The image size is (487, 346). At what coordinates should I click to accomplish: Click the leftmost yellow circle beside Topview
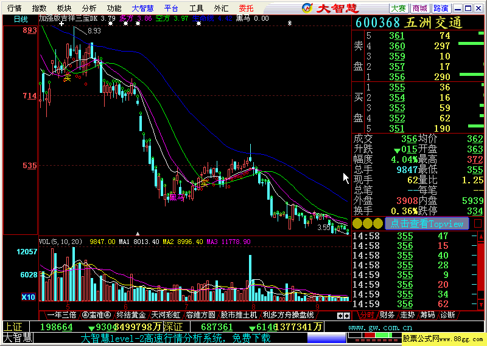(357, 223)
